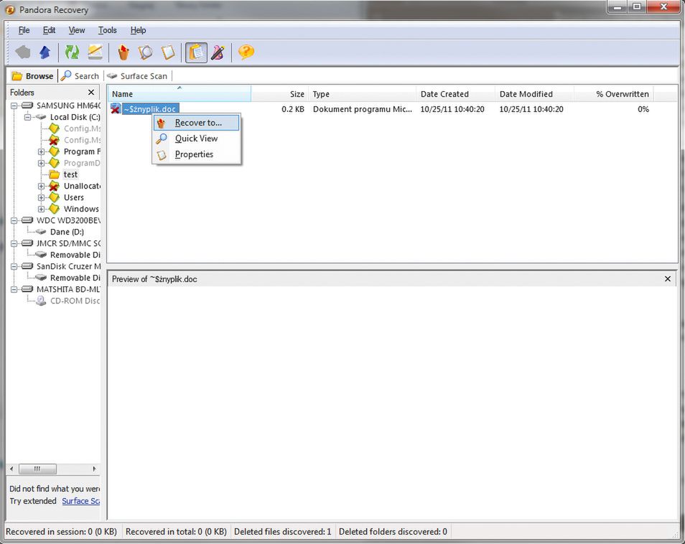
Task: Click the Local Disk (C:) drive icon
Action: (41, 117)
